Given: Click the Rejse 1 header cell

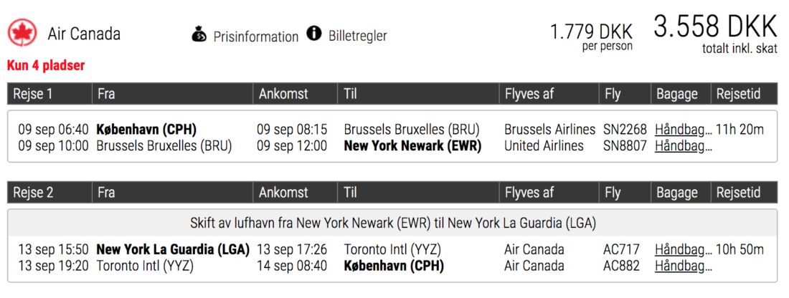Looking at the screenshot, I should [x=49, y=93].
